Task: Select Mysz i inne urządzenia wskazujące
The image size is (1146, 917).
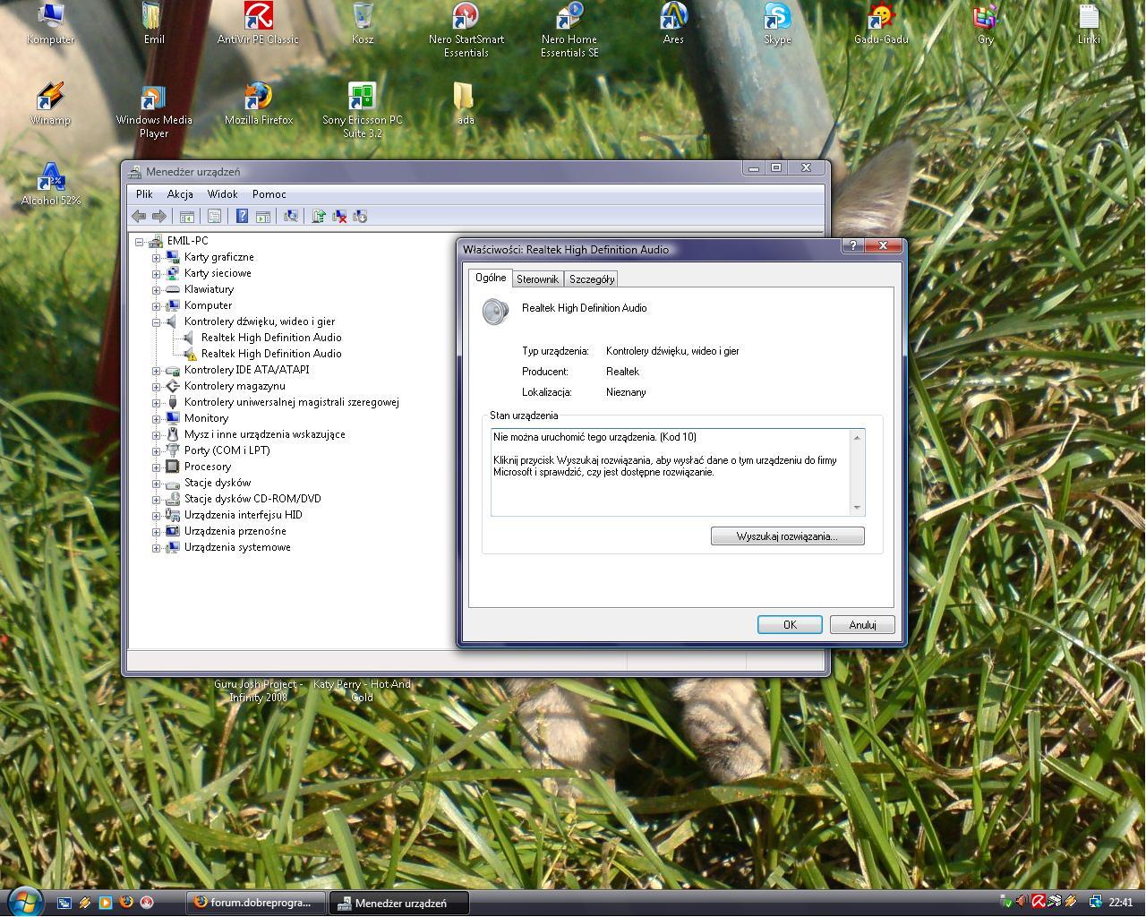Action: coord(264,434)
